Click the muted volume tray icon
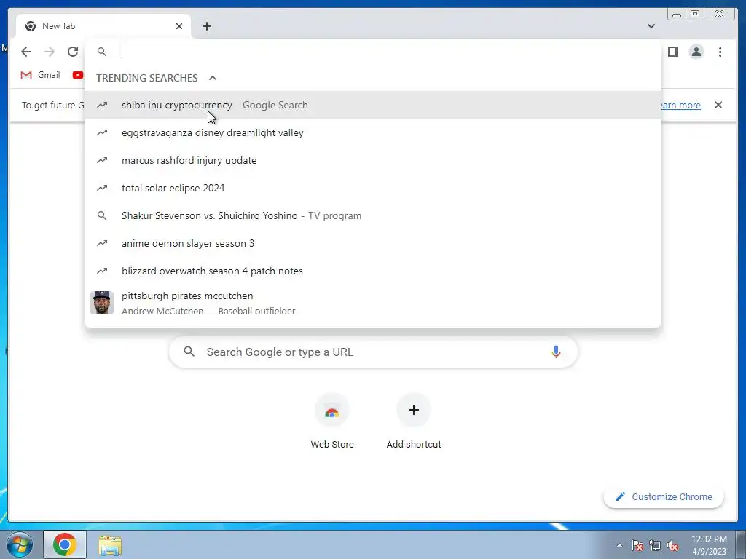 pos(672,545)
